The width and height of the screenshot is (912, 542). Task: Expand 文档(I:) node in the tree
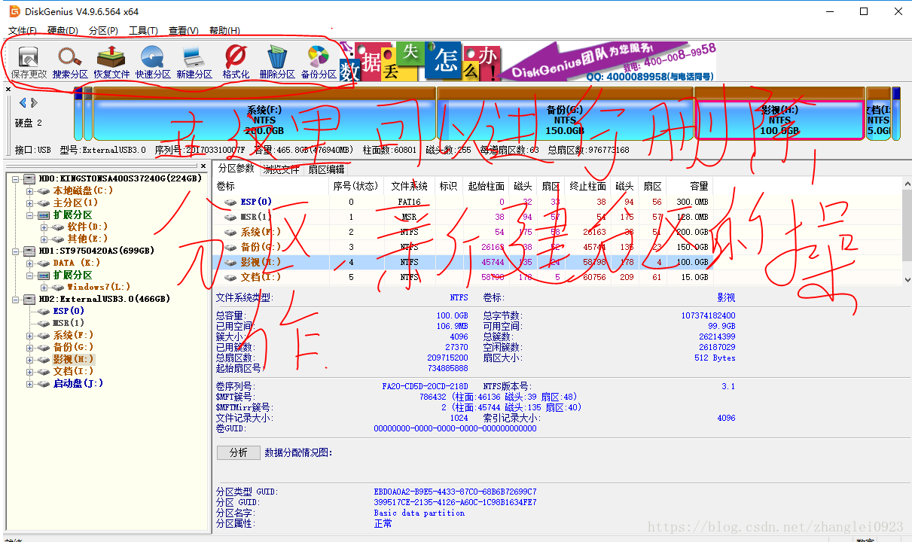click(30, 371)
